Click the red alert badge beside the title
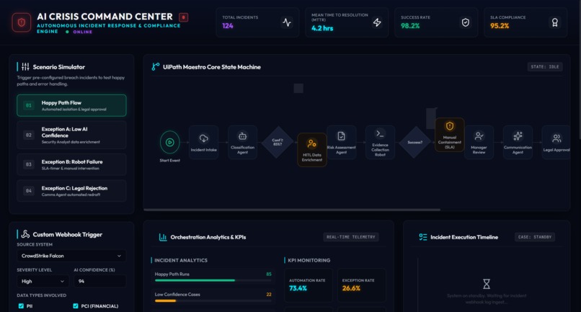The image size is (581, 312). click(x=183, y=17)
